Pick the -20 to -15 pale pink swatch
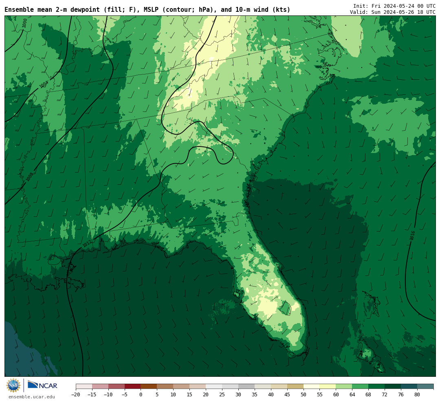 click(x=84, y=387)
